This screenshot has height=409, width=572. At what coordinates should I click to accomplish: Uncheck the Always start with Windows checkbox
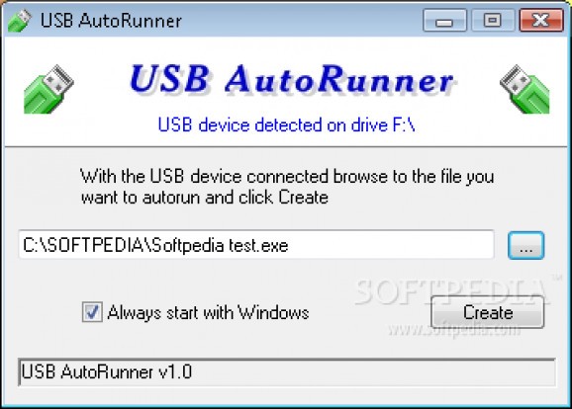pos(92,312)
